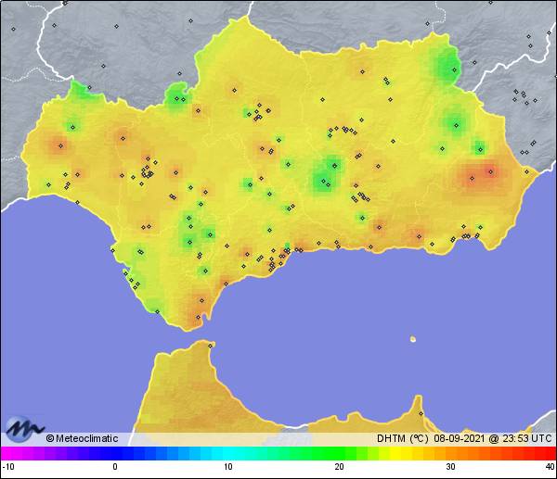Click the 30 label on the temperature scale
The height and width of the screenshot is (479, 557).
click(x=451, y=467)
